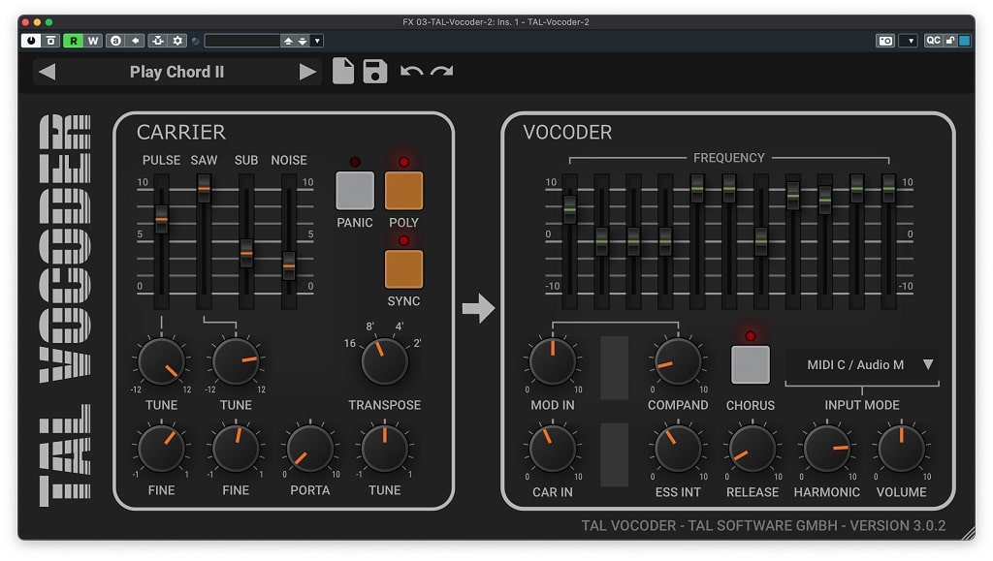Click the HARMONIC knob
The image size is (993, 561).
tap(826, 449)
